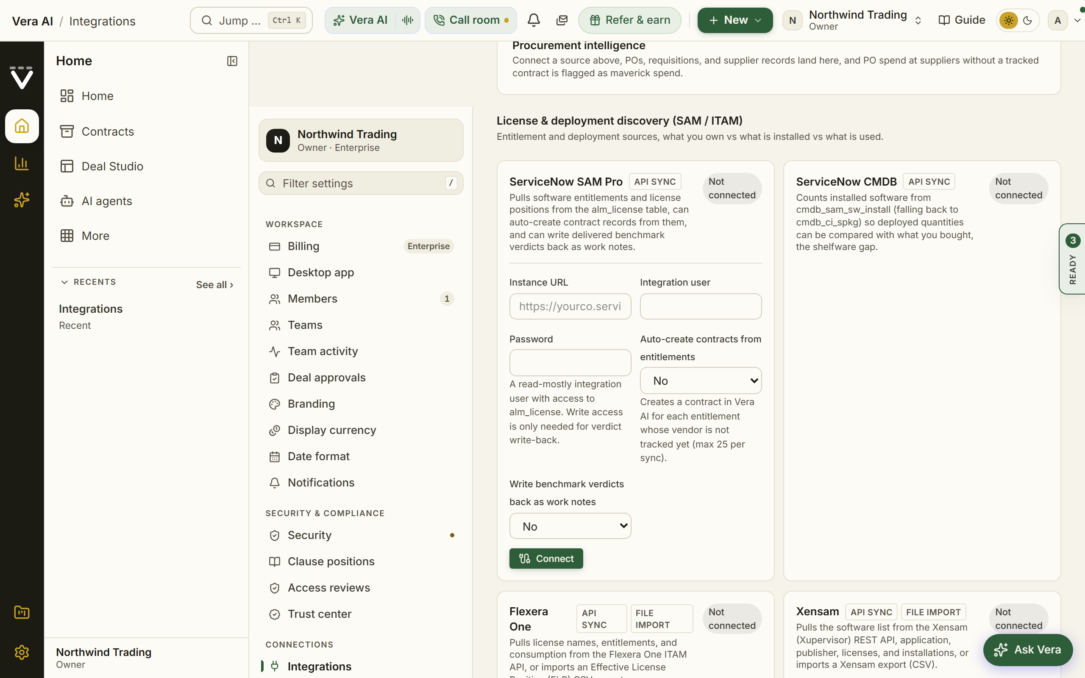Launch the Vera AI assistant button
The image size is (1085, 678).
tap(361, 20)
